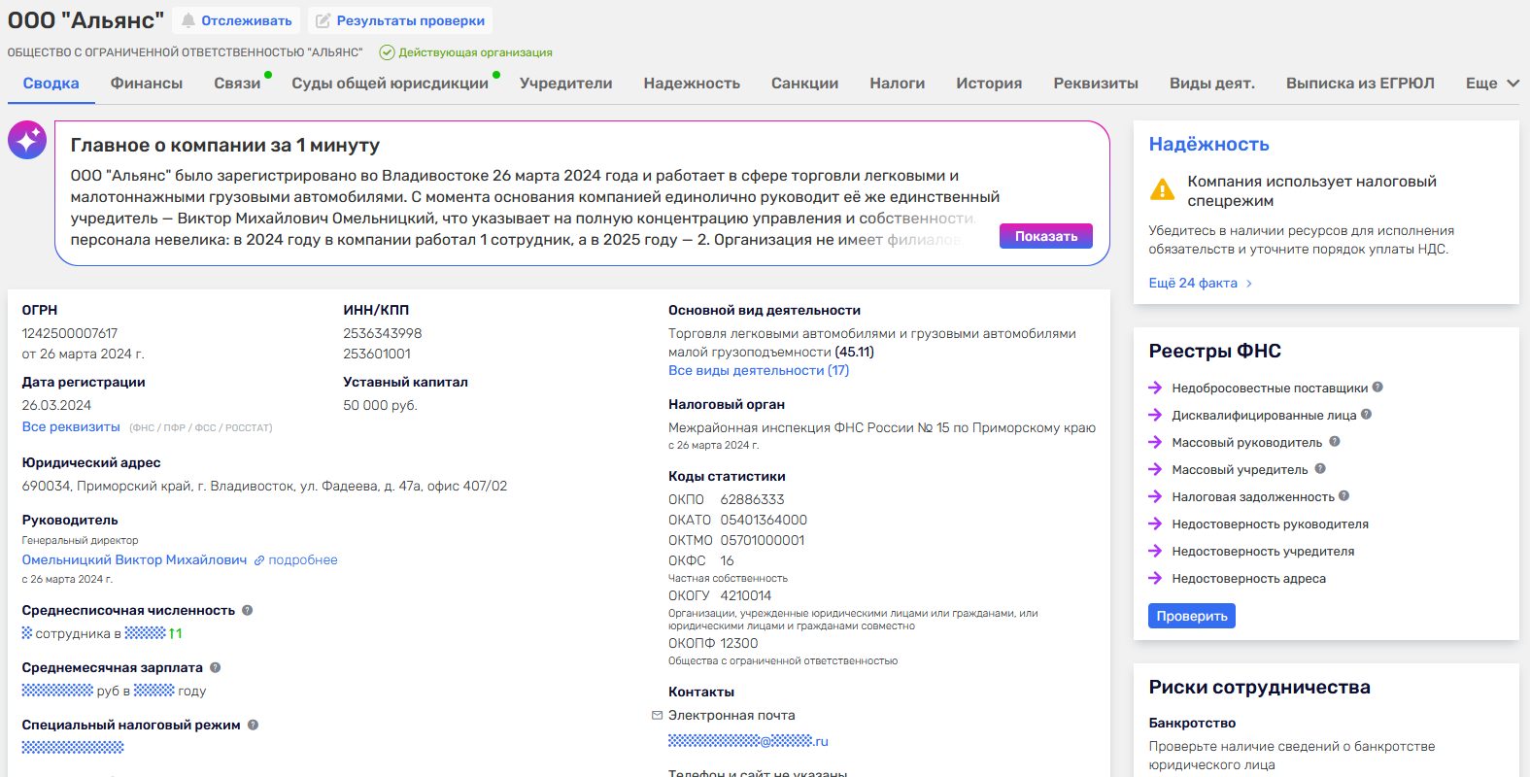Click question icon by Массовый руководитель
The height and width of the screenshot is (777, 1530).
click(1335, 442)
